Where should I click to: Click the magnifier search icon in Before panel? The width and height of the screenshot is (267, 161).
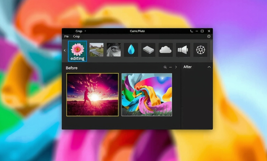click(165, 67)
